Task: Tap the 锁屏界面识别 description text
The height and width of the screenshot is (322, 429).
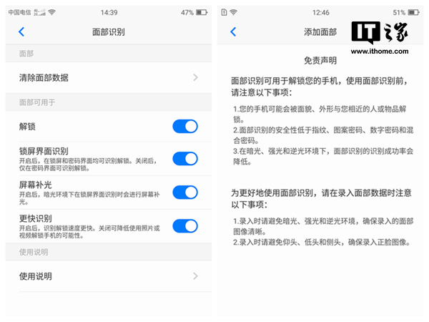Action: point(88,165)
